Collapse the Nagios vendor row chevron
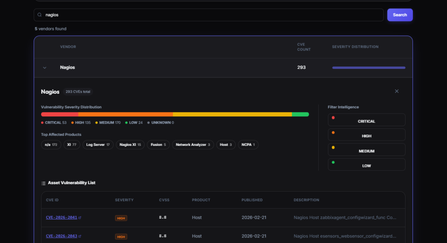This screenshot has width=447, height=243. [45, 68]
